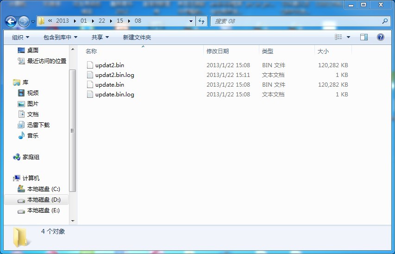This screenshot has width=395, height=254.
Task: Open the 共享 menu
Action: pyautogui.click(x=100, y=38)
